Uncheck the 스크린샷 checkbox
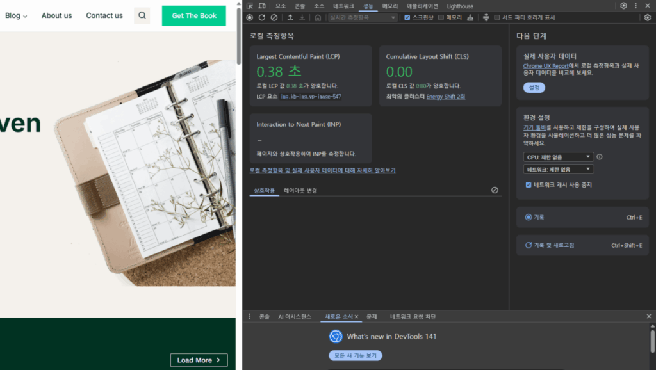Screen dimensions: 656x370 point(407,17)
